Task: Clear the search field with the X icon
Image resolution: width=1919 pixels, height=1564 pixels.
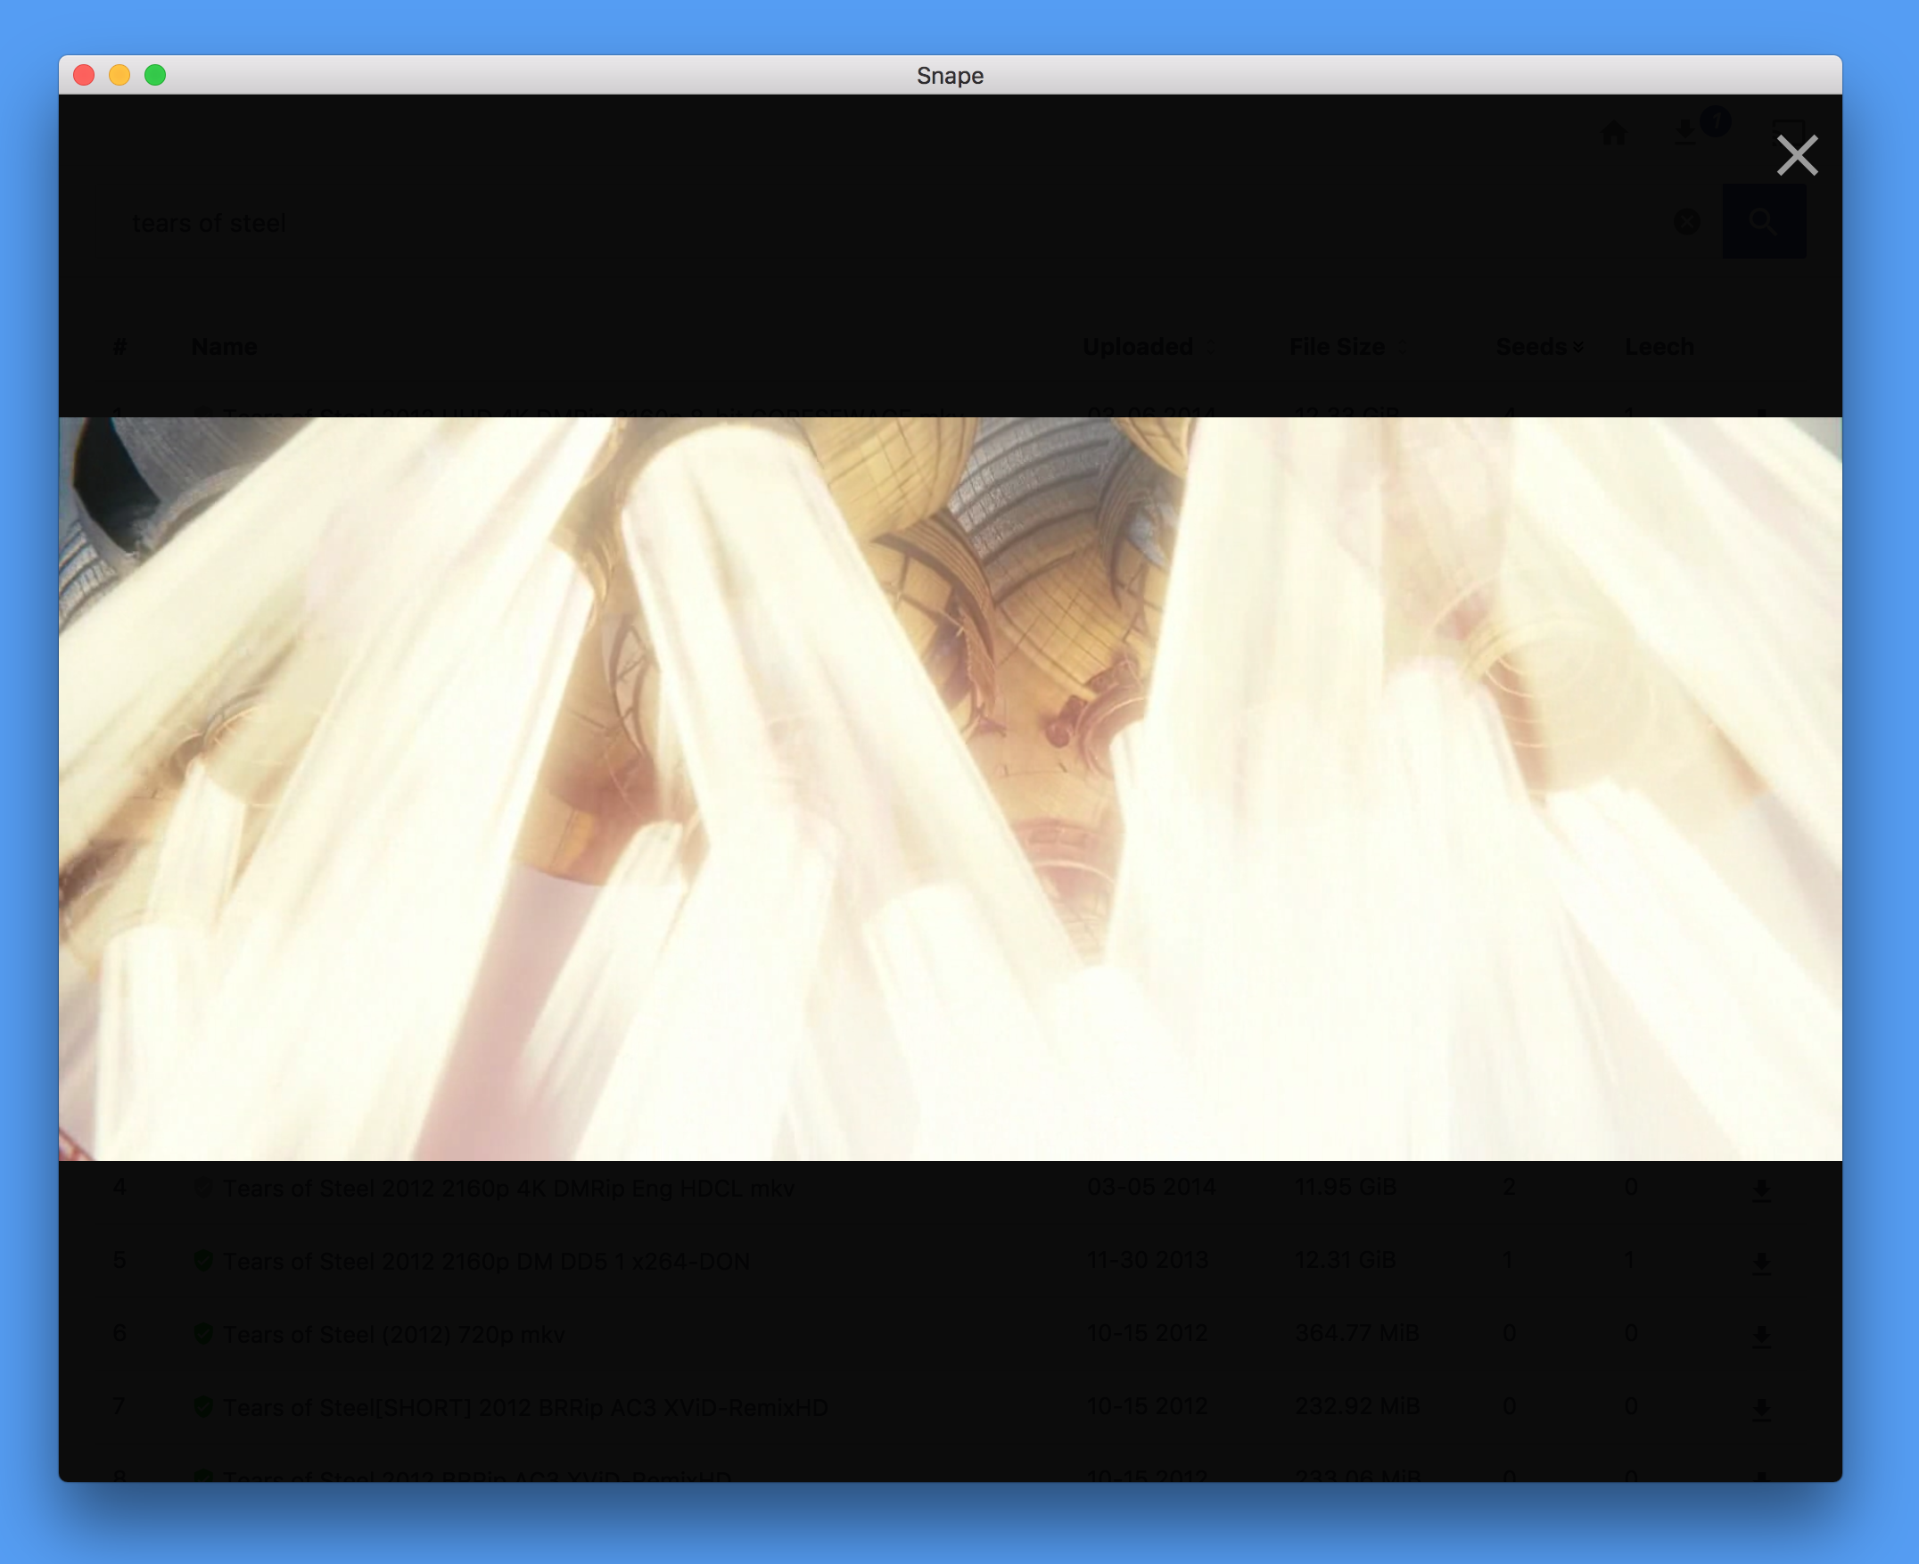Action: 1686,222
